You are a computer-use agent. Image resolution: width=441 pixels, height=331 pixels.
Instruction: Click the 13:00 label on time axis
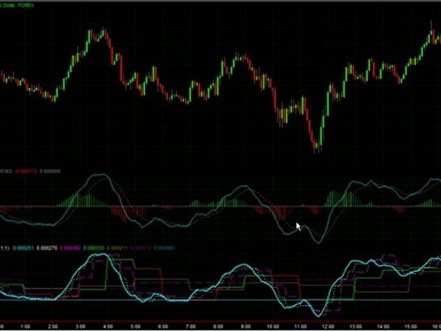coord(356,326)
